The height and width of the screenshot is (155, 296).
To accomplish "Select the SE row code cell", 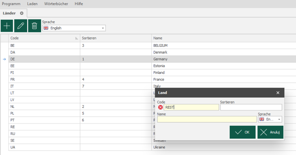I will click(x=44, y=140).
